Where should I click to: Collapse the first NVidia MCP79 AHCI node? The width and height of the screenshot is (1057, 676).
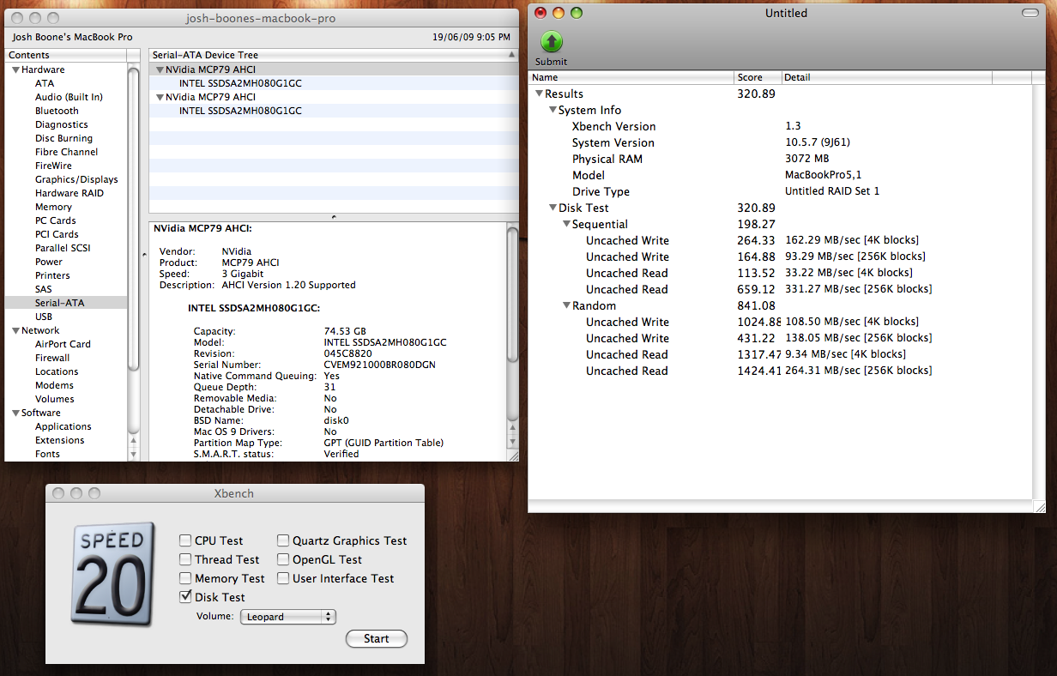click(160, 69)
